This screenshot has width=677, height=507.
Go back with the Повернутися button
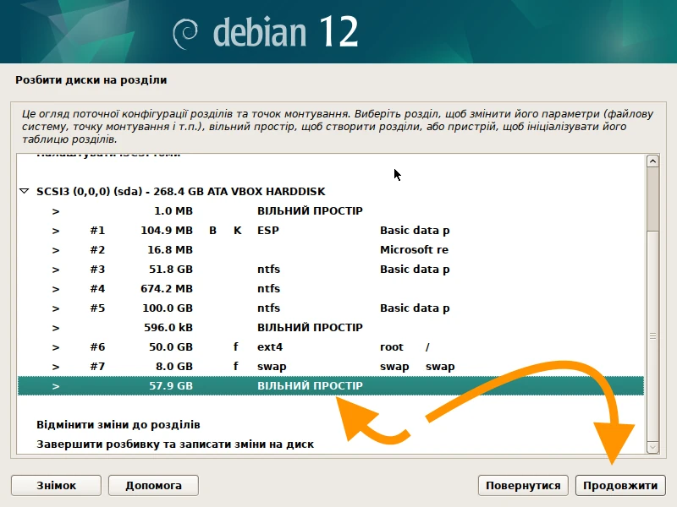tap(523, 485)
